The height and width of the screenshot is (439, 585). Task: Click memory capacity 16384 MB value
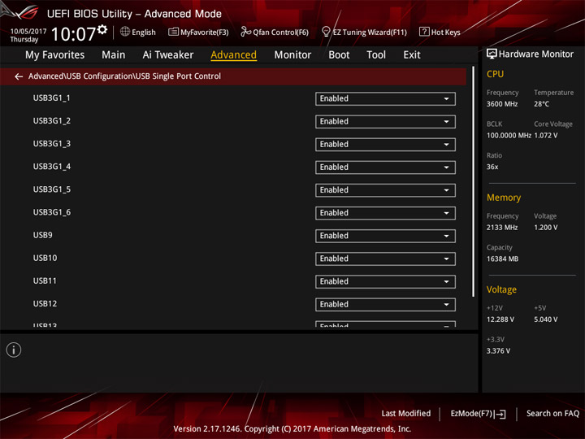point(502,259)
